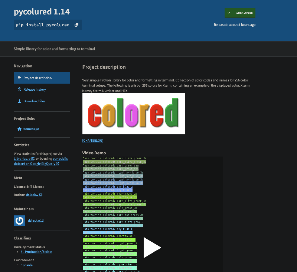Click the pip install pycolured command text
This screenshot has width=297, height=272.
coord(43,25)
